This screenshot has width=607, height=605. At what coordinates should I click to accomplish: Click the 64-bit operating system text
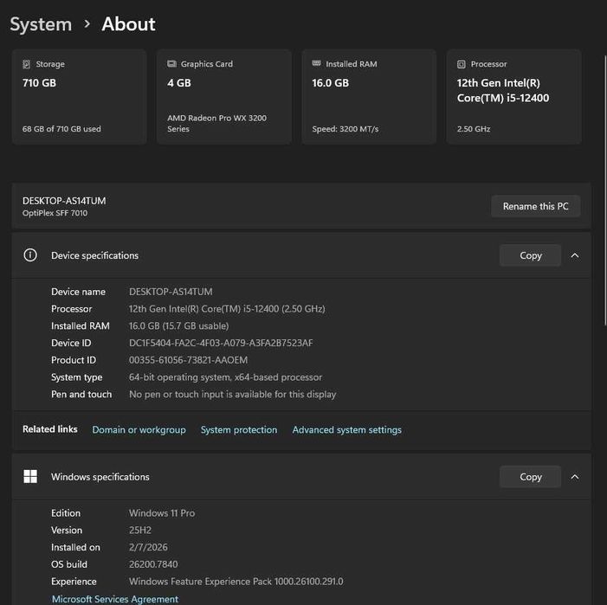(x=225, y=377)
